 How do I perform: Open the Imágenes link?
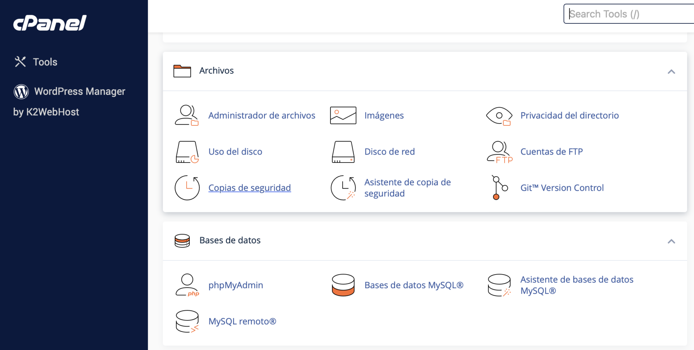(x=384, y=115)
